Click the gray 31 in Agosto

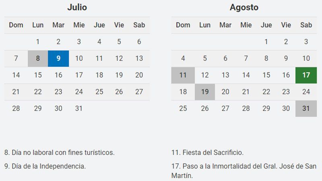click(x=306, y=109)
